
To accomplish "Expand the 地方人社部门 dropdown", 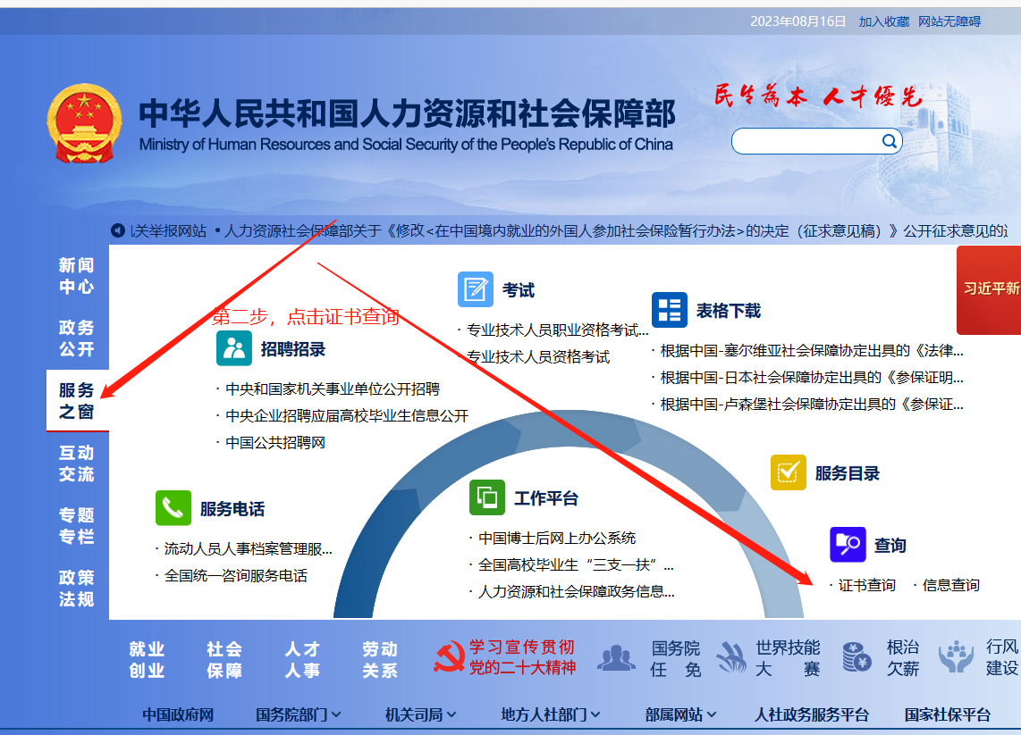I will click(x=550, y=714).
